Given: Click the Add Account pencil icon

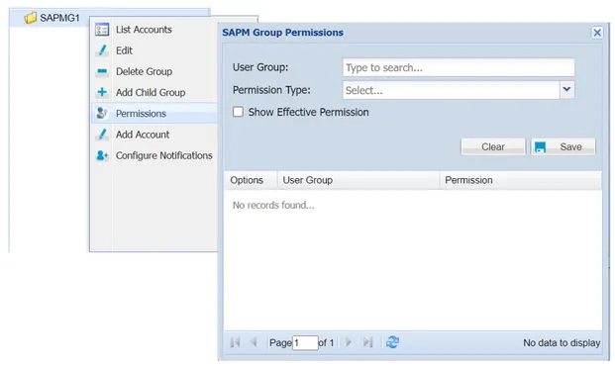Looking at the screenshot, I should coord(102,135).
